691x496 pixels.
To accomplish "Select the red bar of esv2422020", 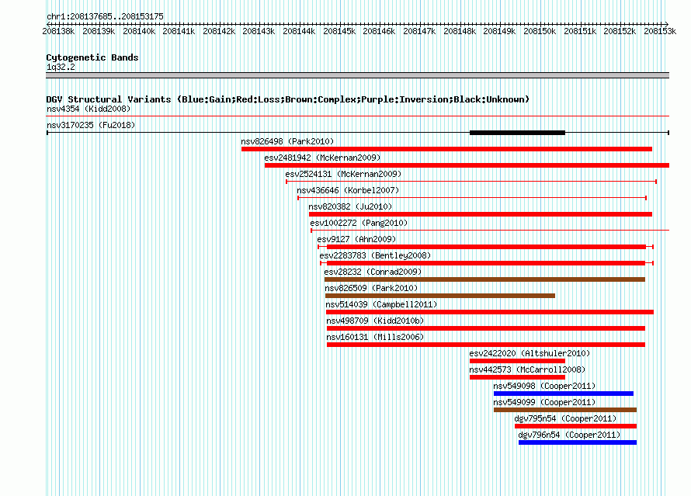I will click(517, 361).
